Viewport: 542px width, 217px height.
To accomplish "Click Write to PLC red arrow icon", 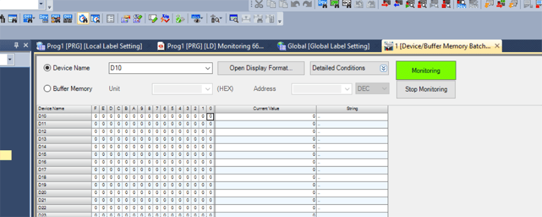I will tap(386, 4).
